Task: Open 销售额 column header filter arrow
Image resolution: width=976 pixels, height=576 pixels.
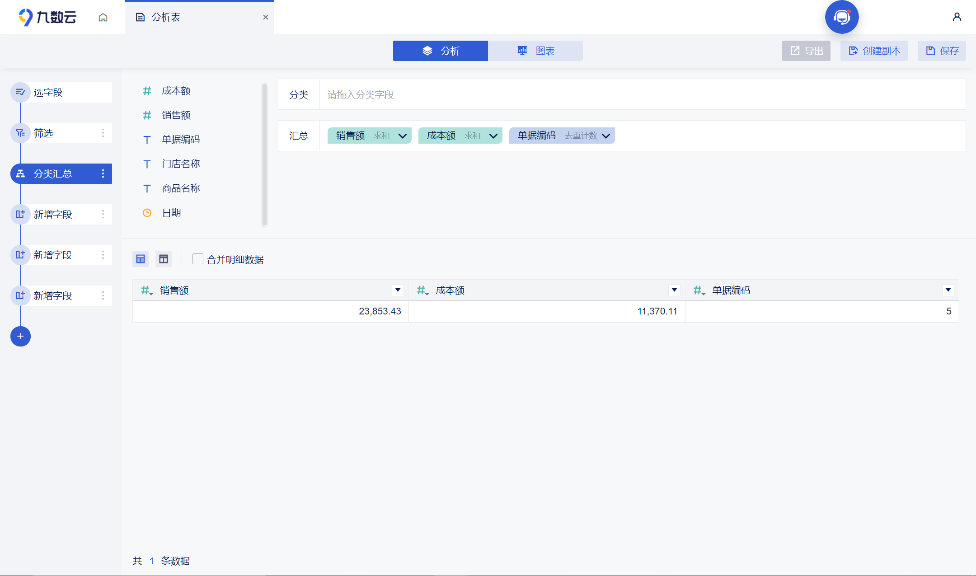Action: 398,290
